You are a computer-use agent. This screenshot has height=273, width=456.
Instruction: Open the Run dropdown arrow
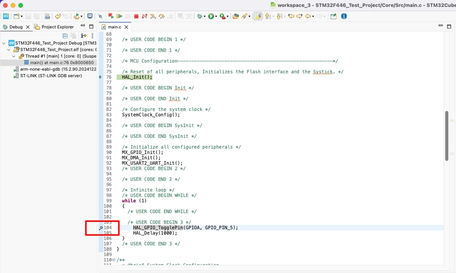point(216,16)
